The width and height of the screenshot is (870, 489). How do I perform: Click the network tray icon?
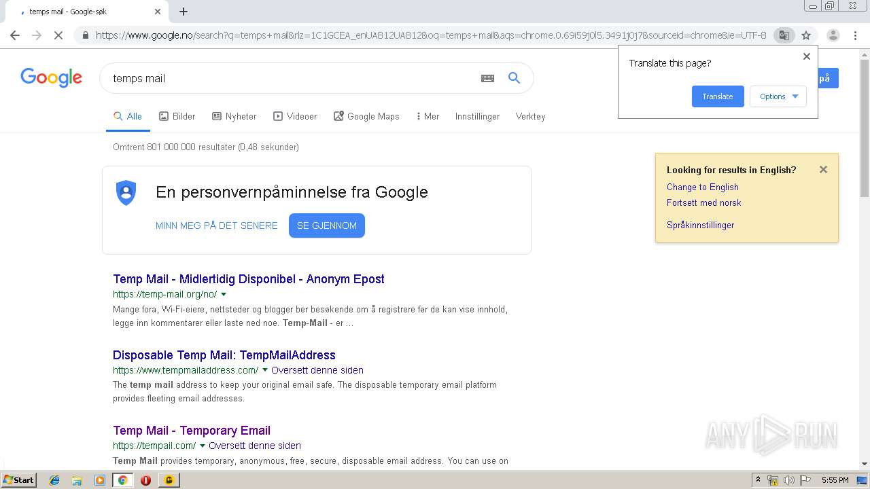tap(773, 480)
